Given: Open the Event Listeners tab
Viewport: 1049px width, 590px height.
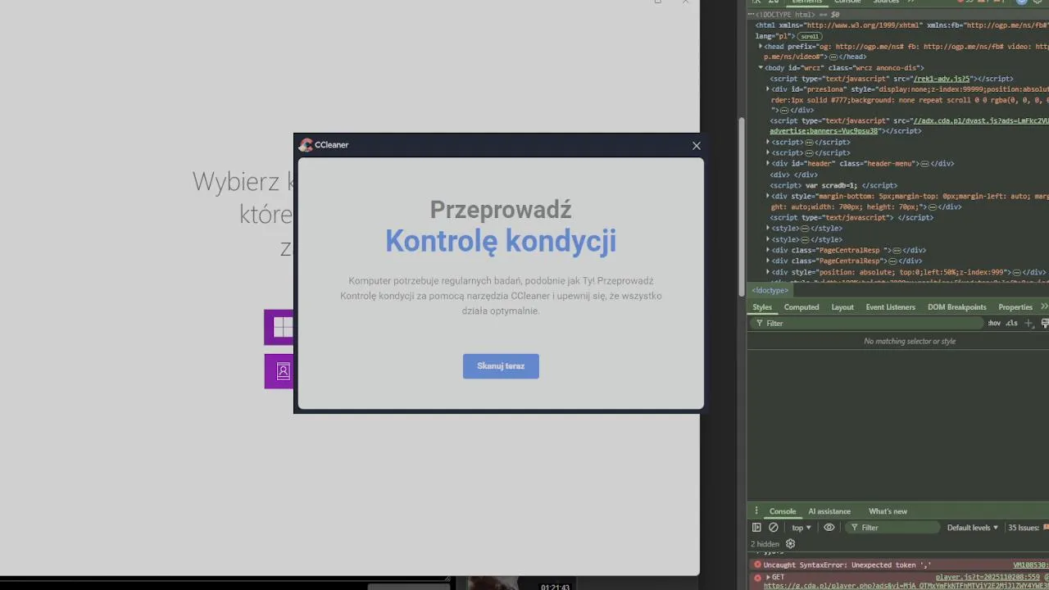Looking at the screenshot, I should pos(891,307).
